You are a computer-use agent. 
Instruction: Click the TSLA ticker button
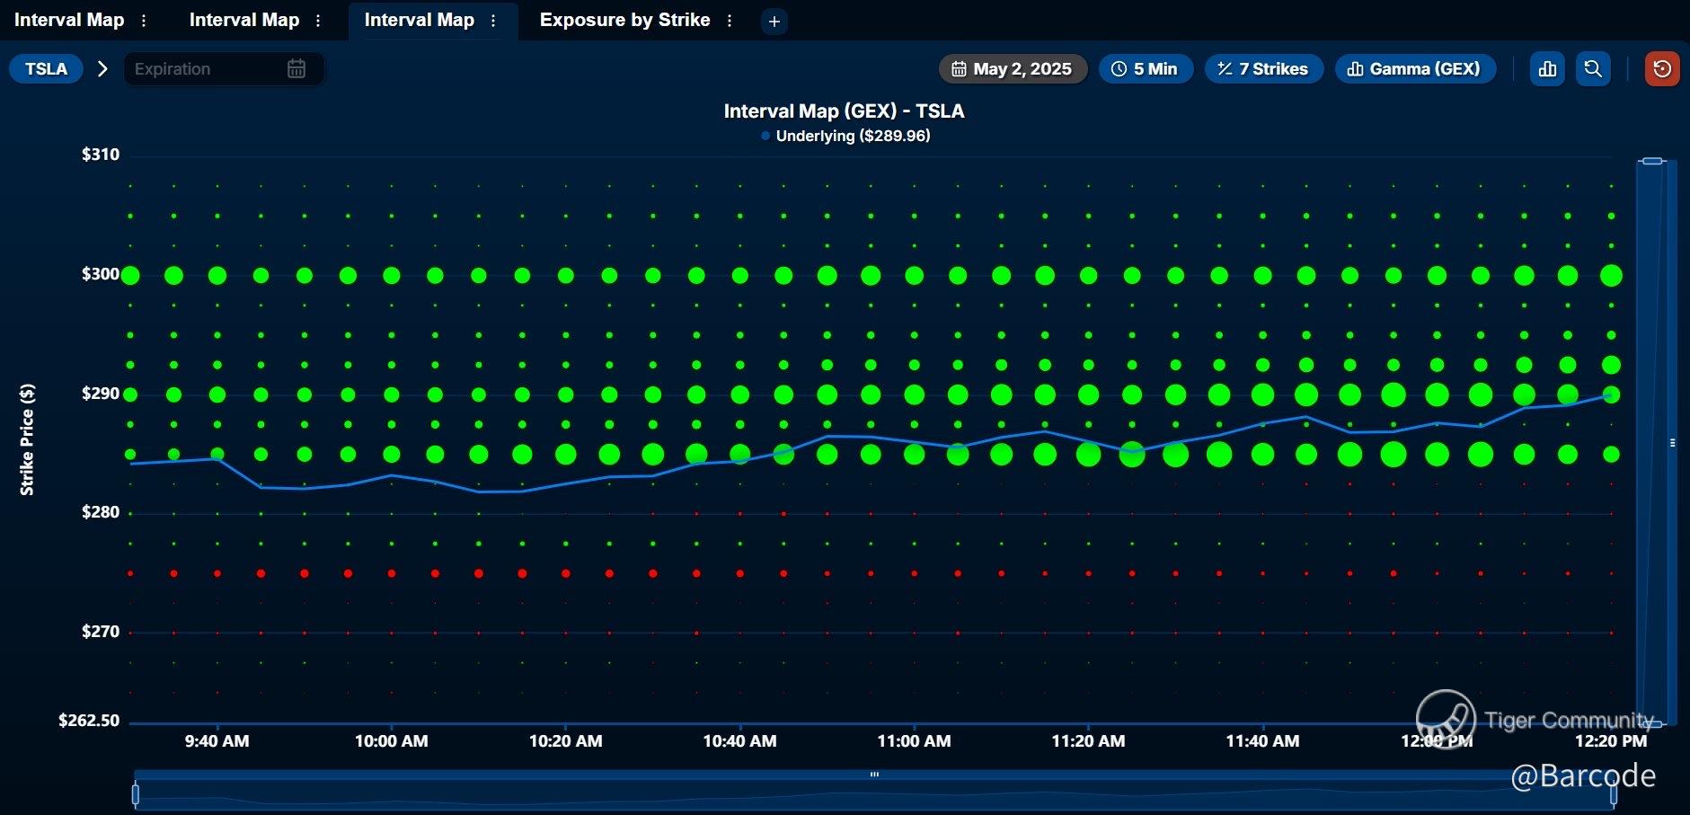pos(46,69)
